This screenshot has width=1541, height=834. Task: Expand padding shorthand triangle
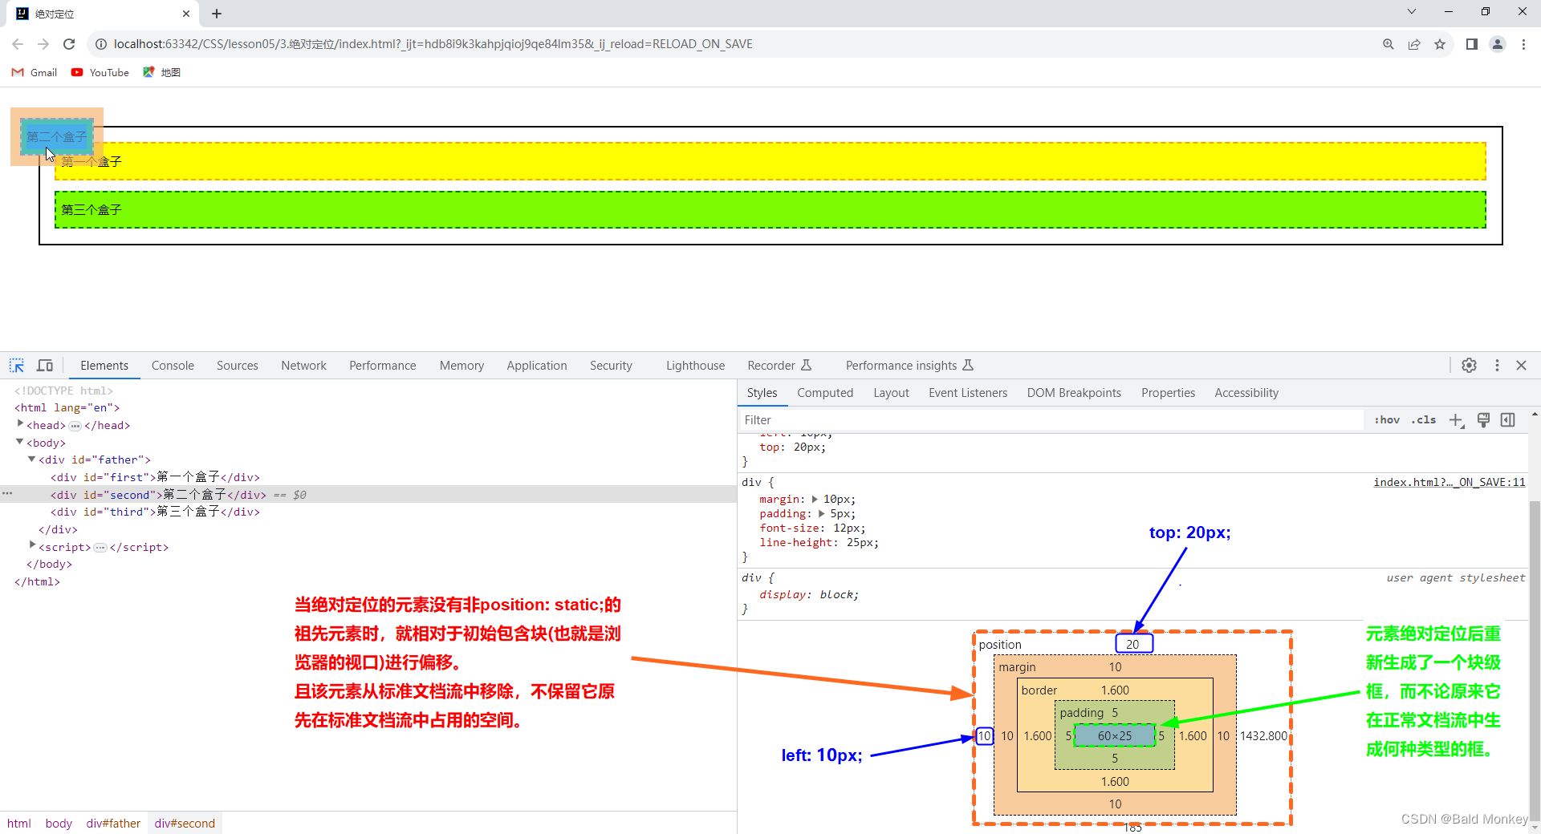[x=821, y=513]
